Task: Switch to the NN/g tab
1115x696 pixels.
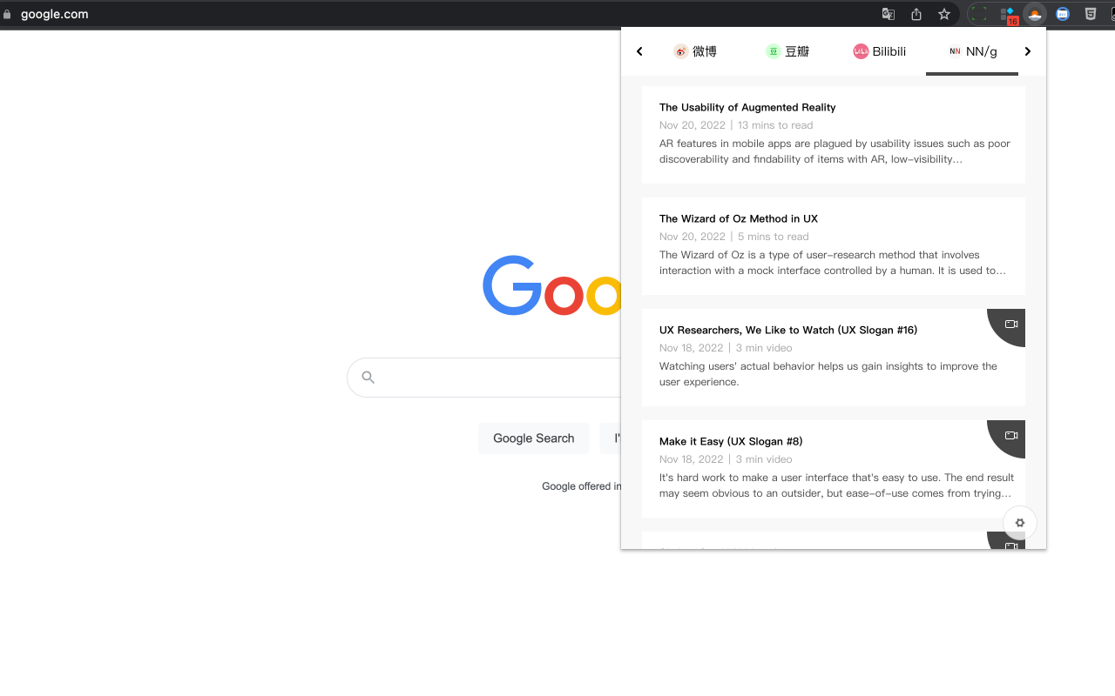Action: coord(971,50)
